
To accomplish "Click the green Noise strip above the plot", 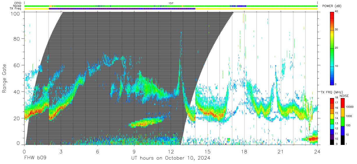I will point(171,6).
